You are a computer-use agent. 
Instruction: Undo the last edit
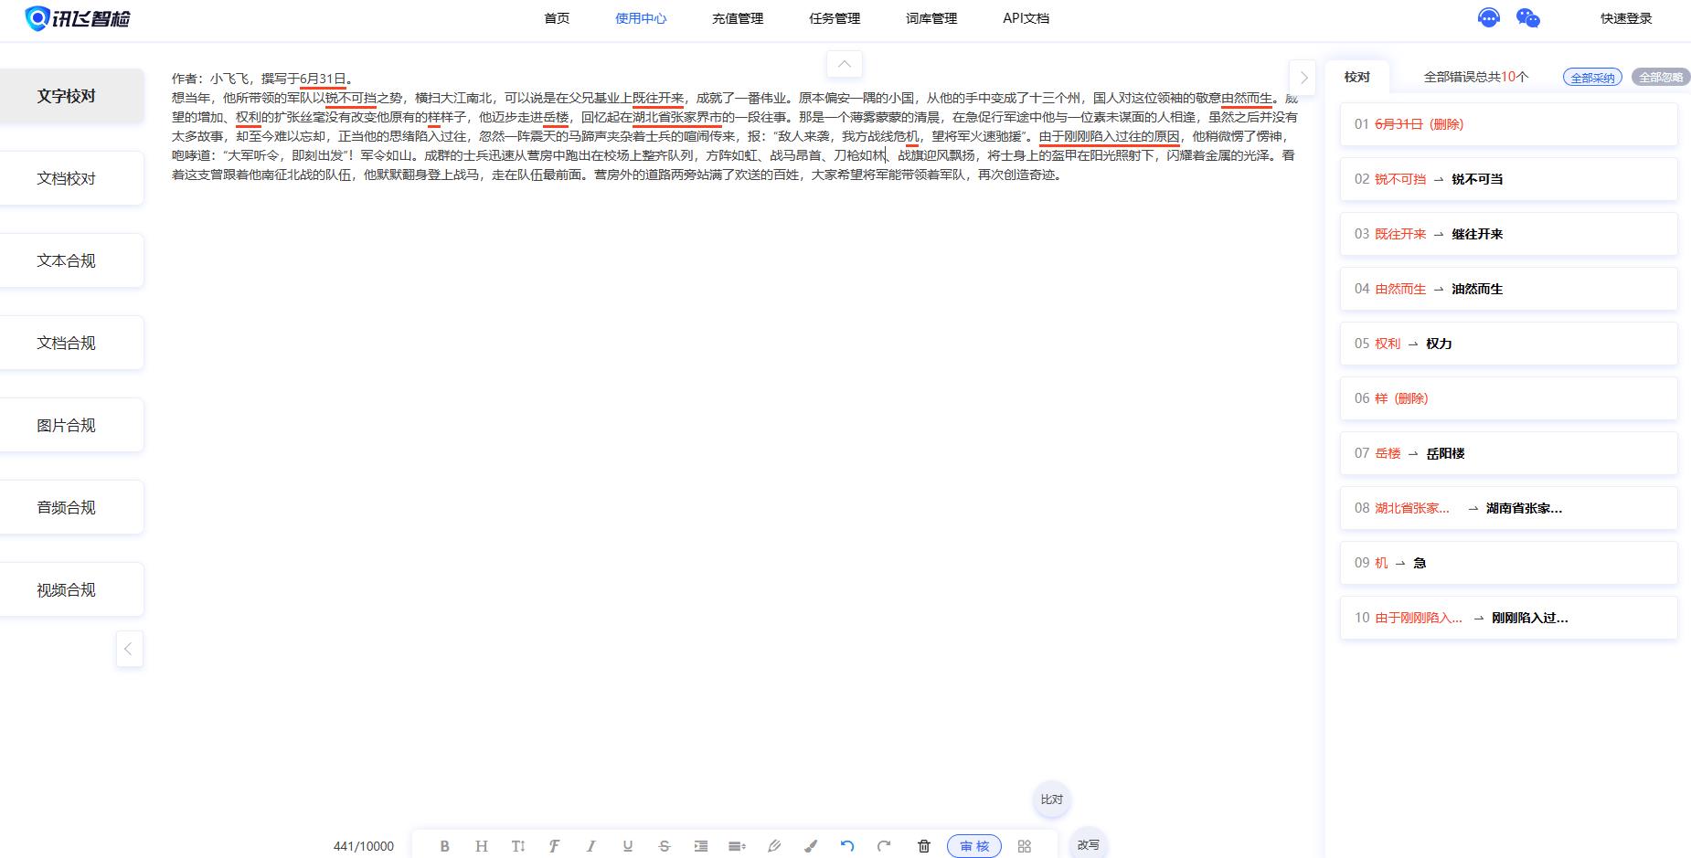[847, 846]
